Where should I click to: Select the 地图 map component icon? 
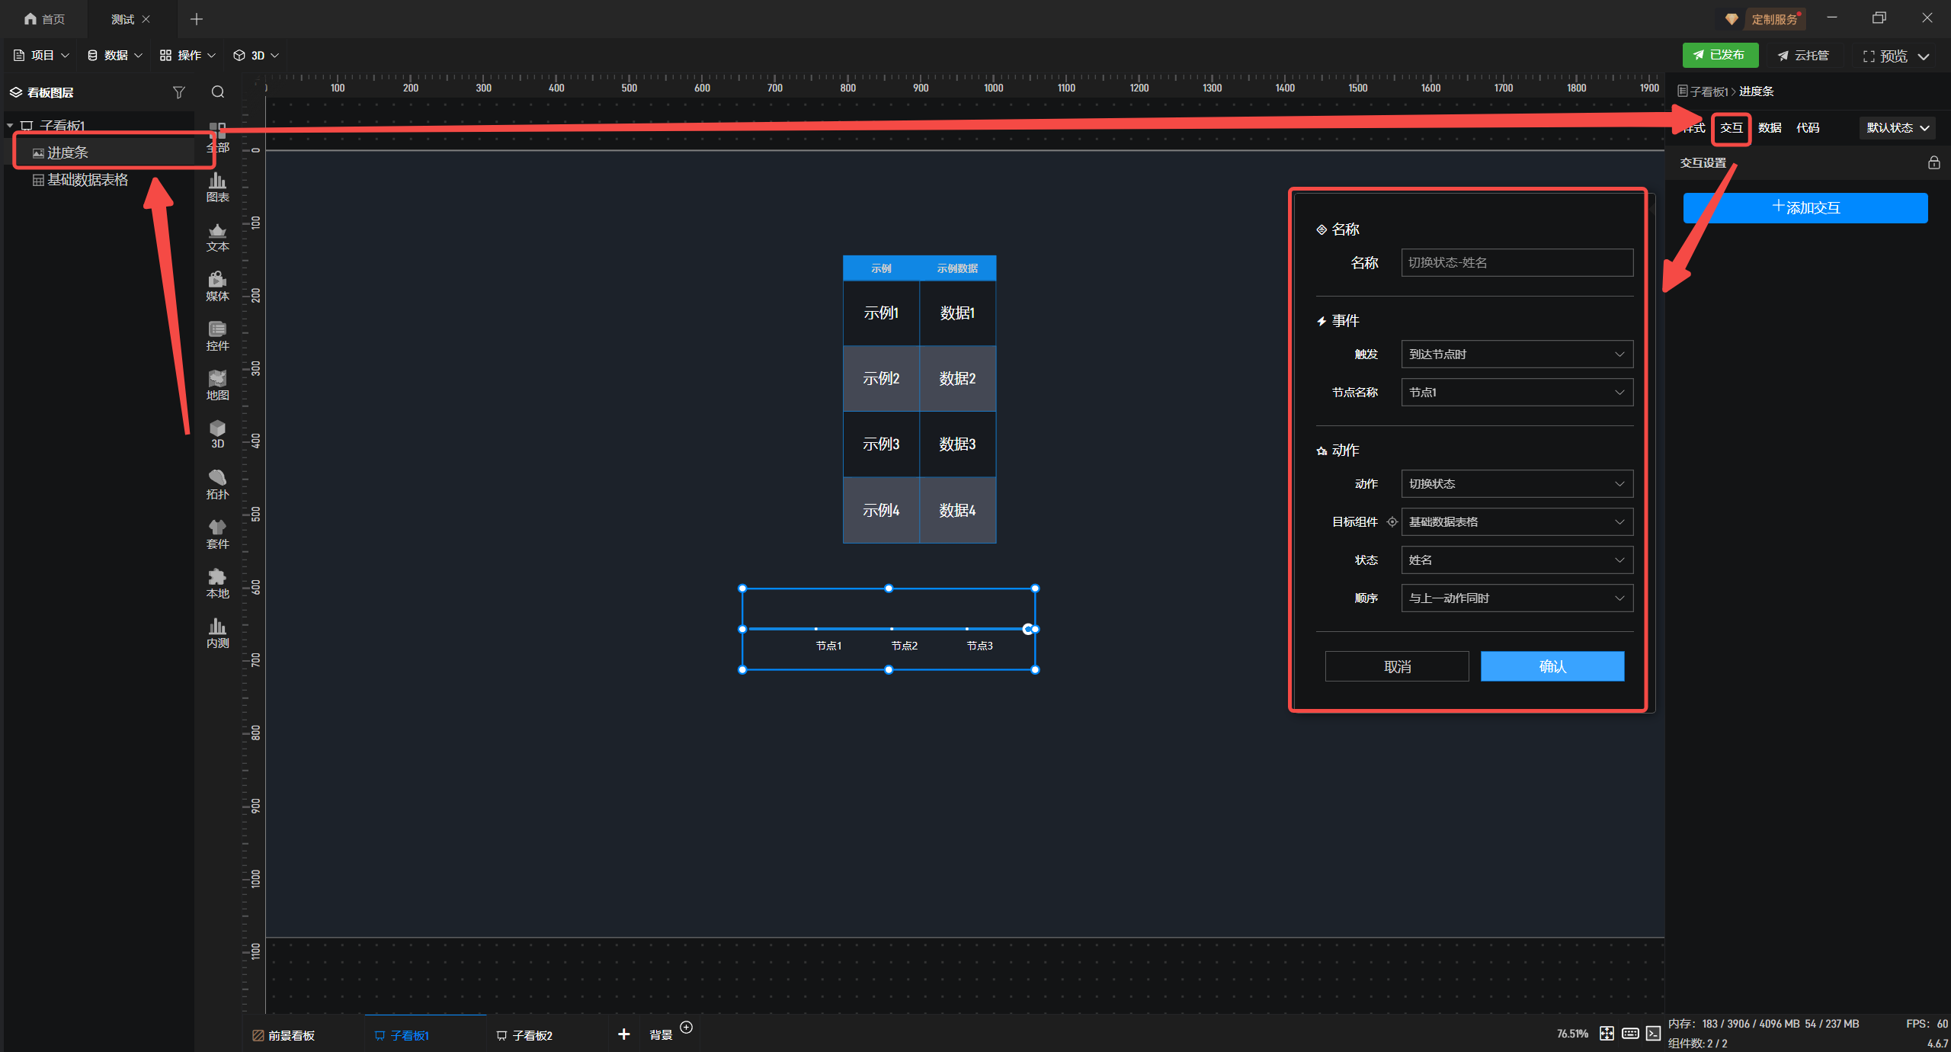pyautogui.click(x=217, y=385)
